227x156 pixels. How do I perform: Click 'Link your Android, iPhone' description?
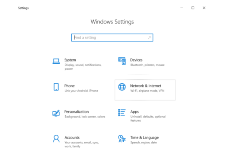(81, 91)
